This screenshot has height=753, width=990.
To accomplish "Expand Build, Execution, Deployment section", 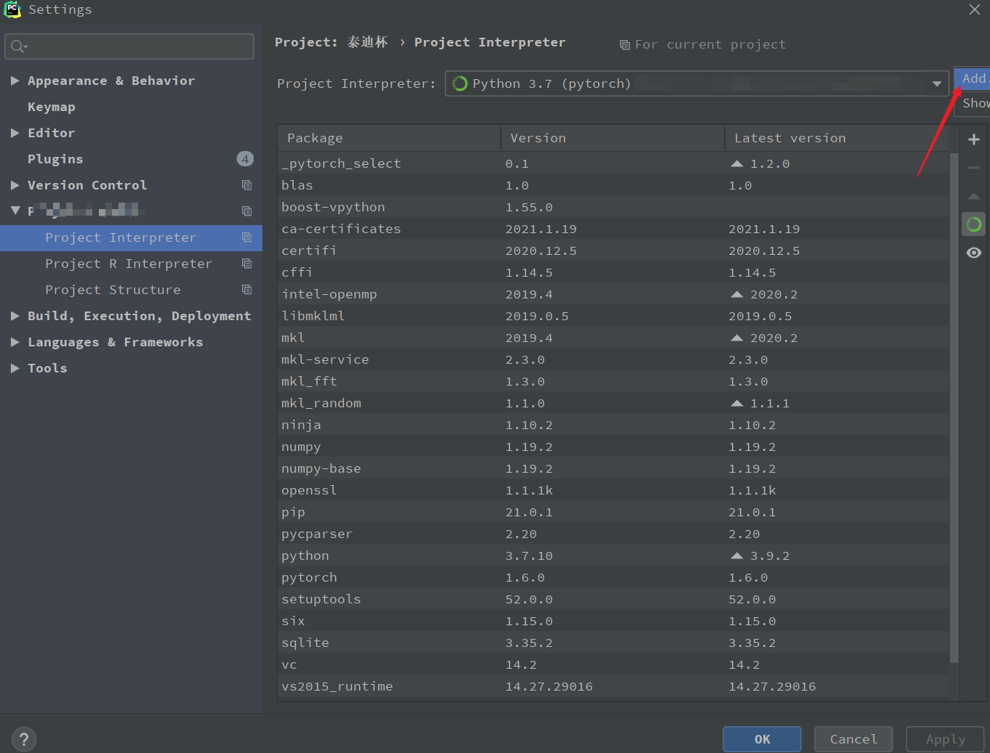I will 15,316.
